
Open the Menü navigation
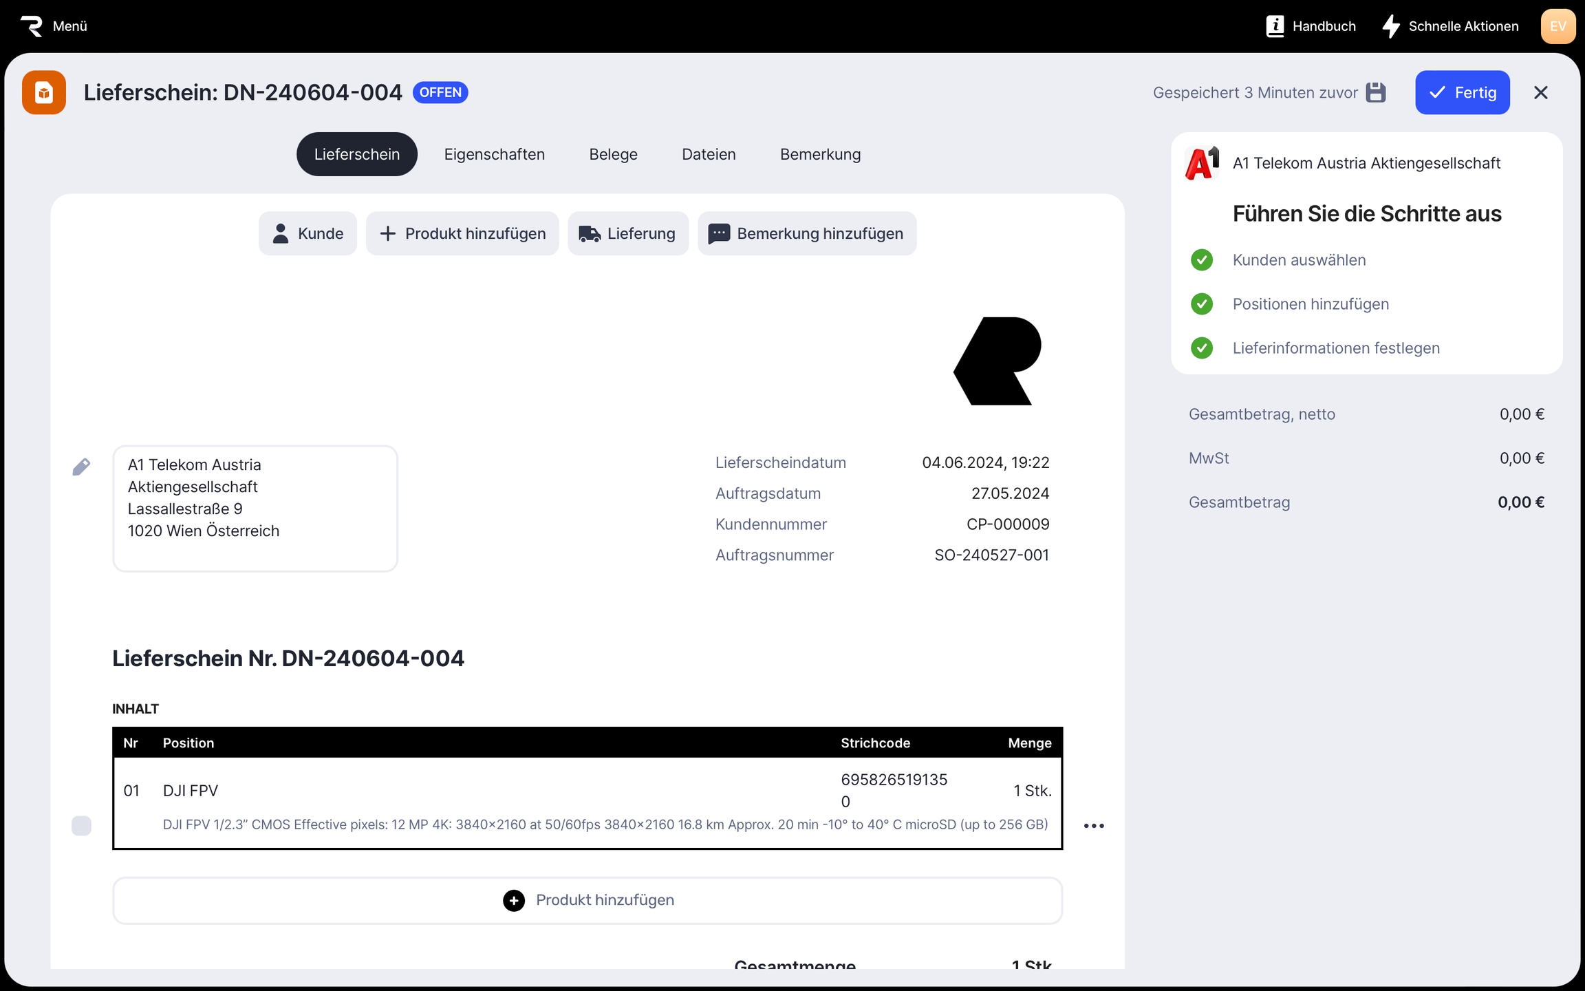pos(69,26)
